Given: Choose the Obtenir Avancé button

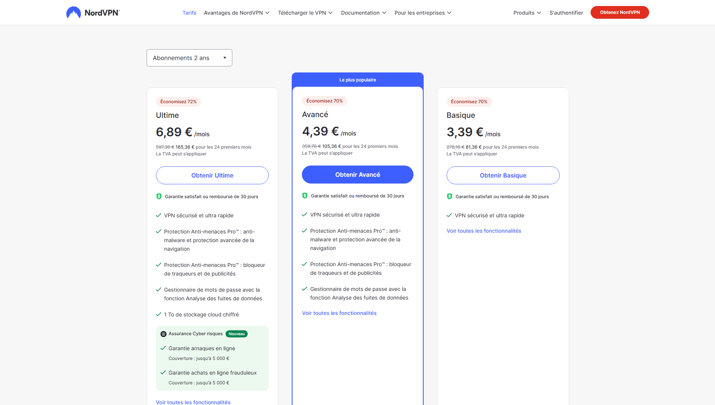Looking at the screenshot, I should point(357,175).
